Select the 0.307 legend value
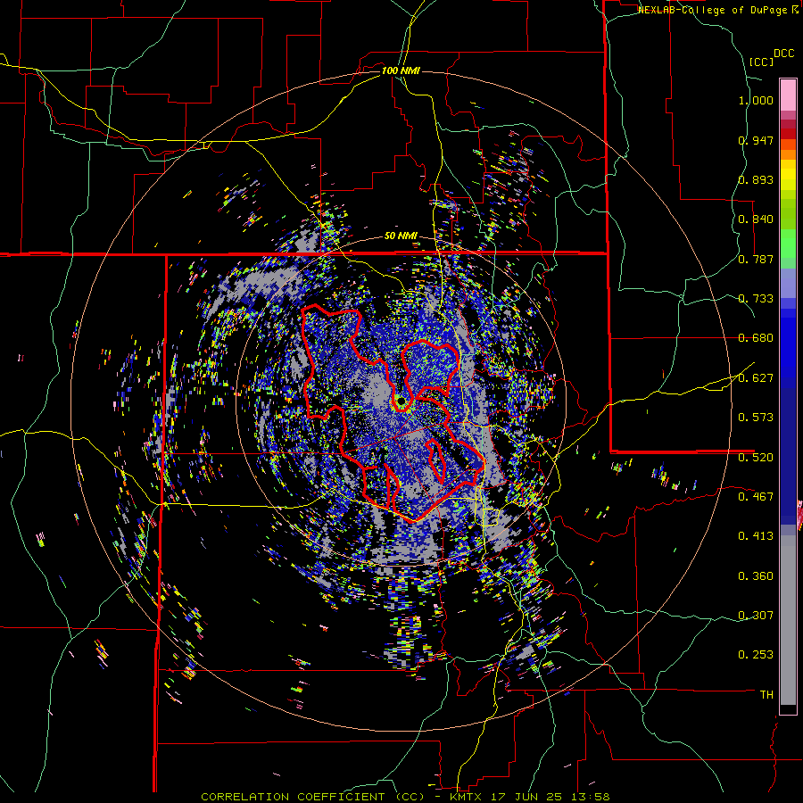Viewport: 803px width, 803px height. pos(756,616)
